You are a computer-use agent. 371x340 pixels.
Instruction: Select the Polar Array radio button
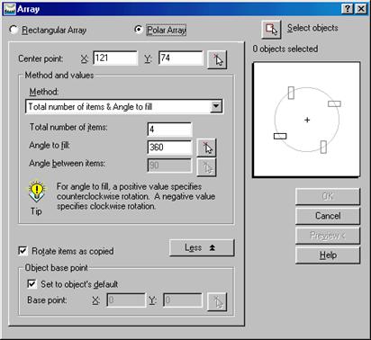tap(138, 30)
